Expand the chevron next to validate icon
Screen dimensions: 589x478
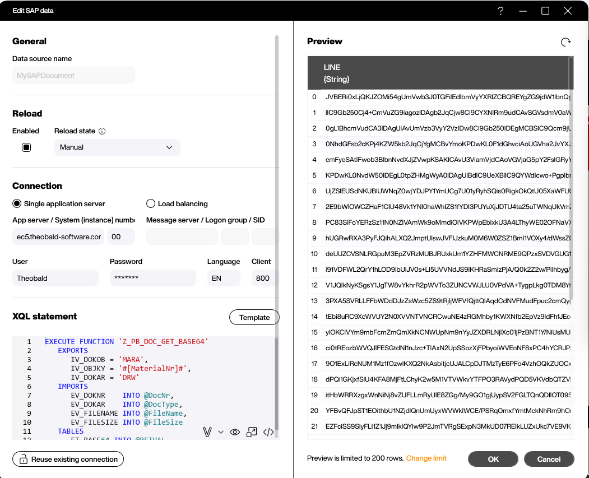221,432
